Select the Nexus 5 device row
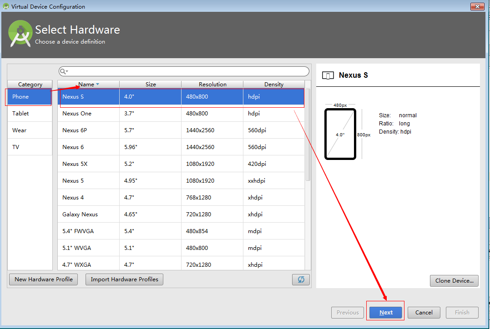The height and width of the screenshot is (329, 490). (x=181, y=181)
